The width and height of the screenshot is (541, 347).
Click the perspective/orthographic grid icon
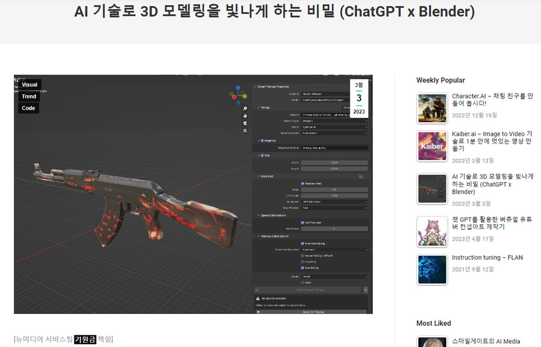pyautogui.click(x=245, y=130)
